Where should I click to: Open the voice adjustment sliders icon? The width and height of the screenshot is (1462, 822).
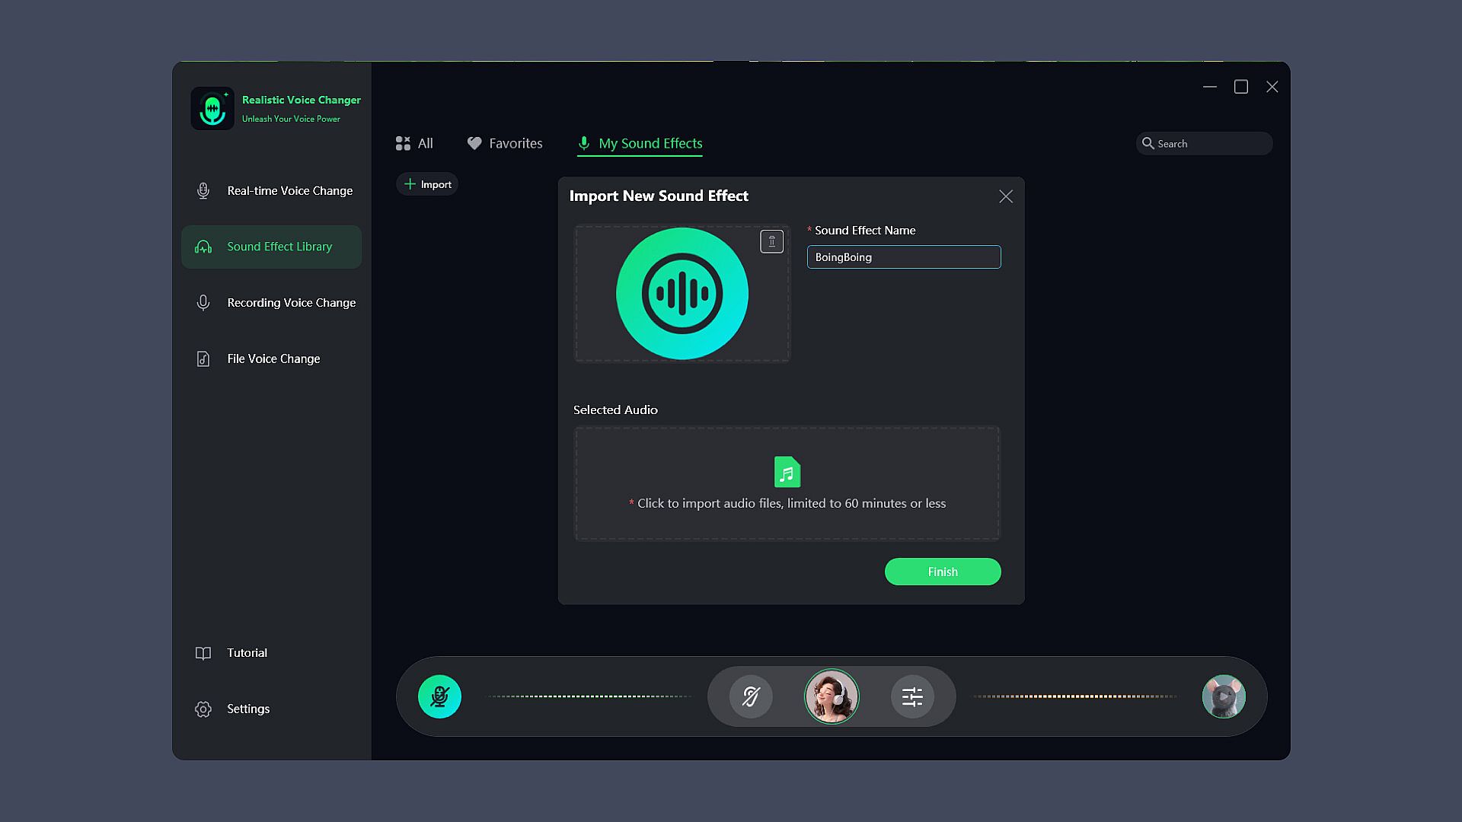[x=912, y=696]
